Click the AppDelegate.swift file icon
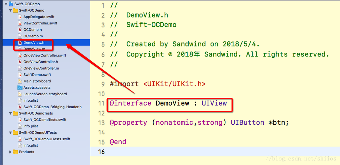The width and height of the screenshot is (340, 165). [20, 17]
